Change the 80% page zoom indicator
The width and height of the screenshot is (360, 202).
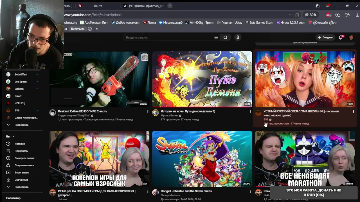(310, 15)
